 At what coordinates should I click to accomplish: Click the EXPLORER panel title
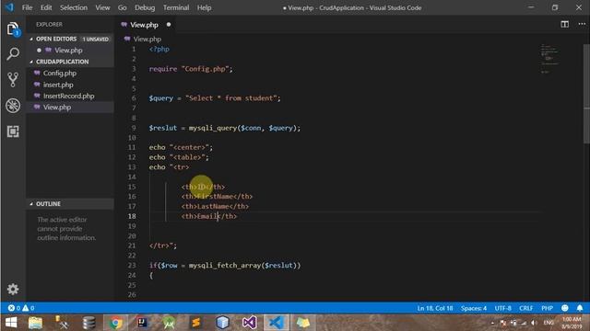(49, 25)
